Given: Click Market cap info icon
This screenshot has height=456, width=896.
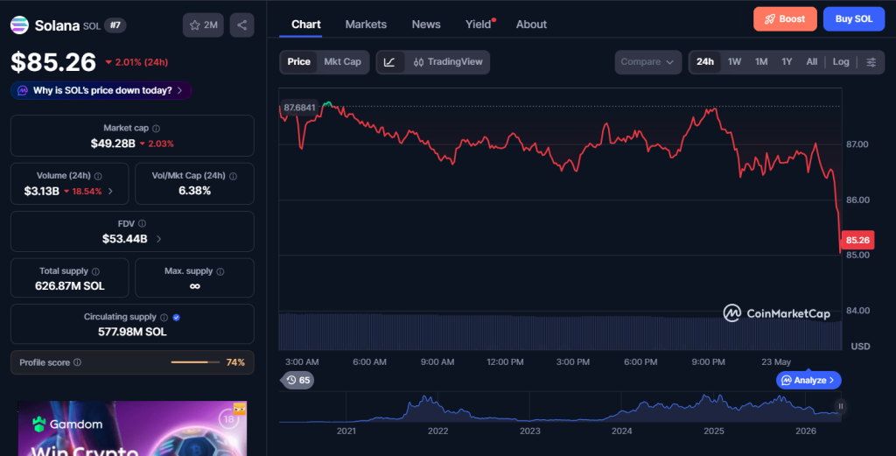Looking at the screenshot, I should [x=156, y=129].
